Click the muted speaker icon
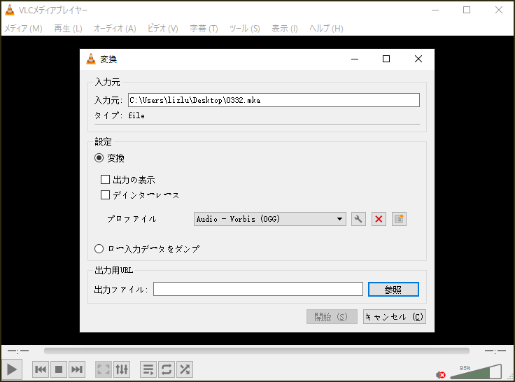Image resolution: width=515 pixels, height=382 pixels. pyautogui.click(x=440, y=374)
